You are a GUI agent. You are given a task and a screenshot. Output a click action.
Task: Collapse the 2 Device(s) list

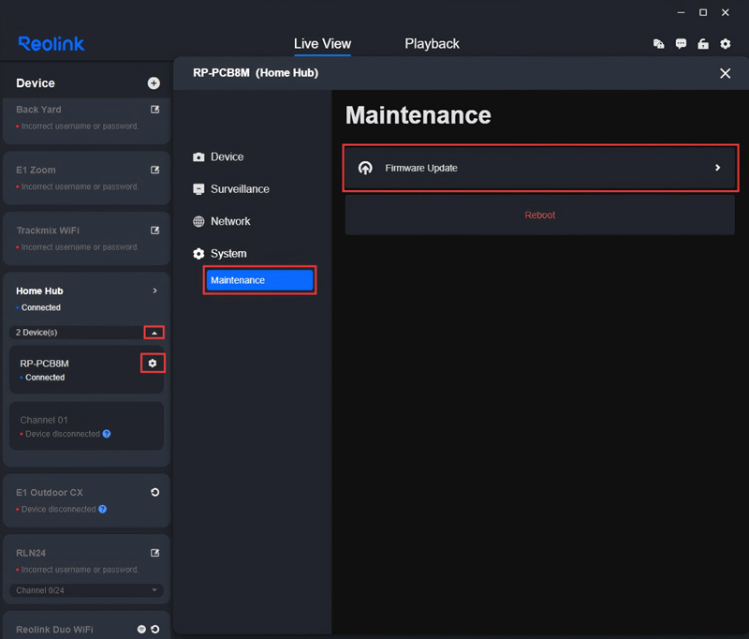click(x=154, y=333)
